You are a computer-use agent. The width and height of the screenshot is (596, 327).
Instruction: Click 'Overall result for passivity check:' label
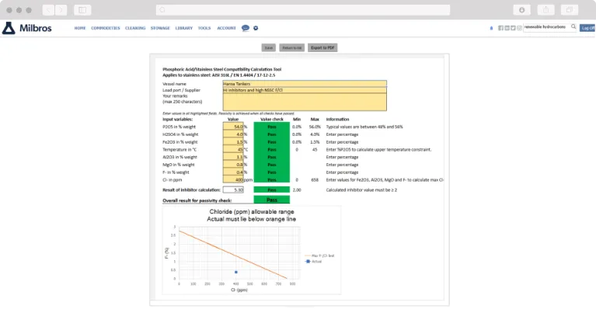tap(197, 200)
